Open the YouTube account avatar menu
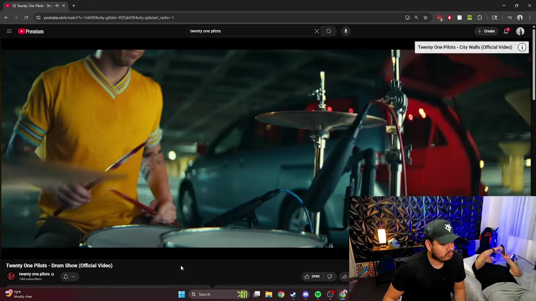Screen dimensions: 536x301 (520, 31)
